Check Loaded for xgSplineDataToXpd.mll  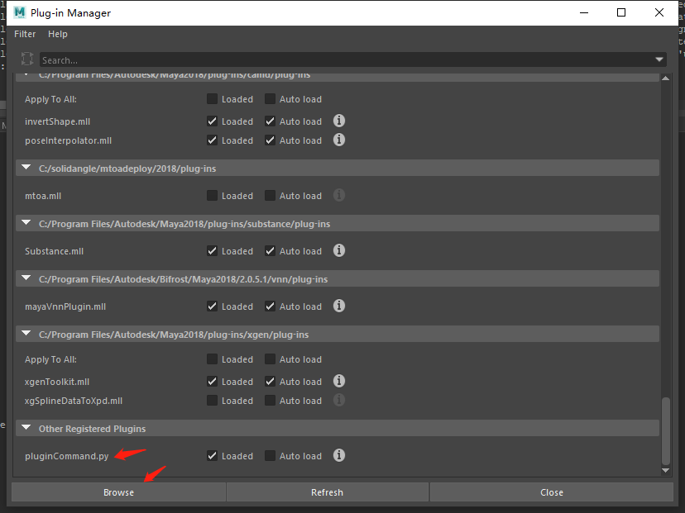pyautogui.click(x=213, y=401)
